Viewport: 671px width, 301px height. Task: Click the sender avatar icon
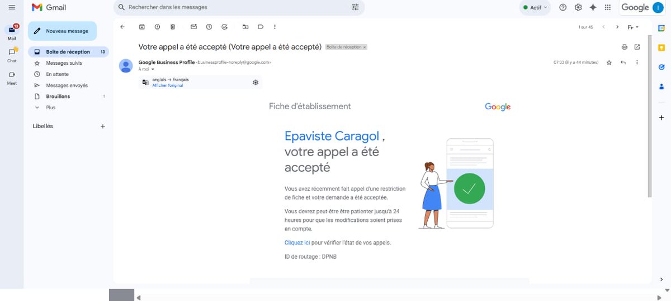(126, 66)
